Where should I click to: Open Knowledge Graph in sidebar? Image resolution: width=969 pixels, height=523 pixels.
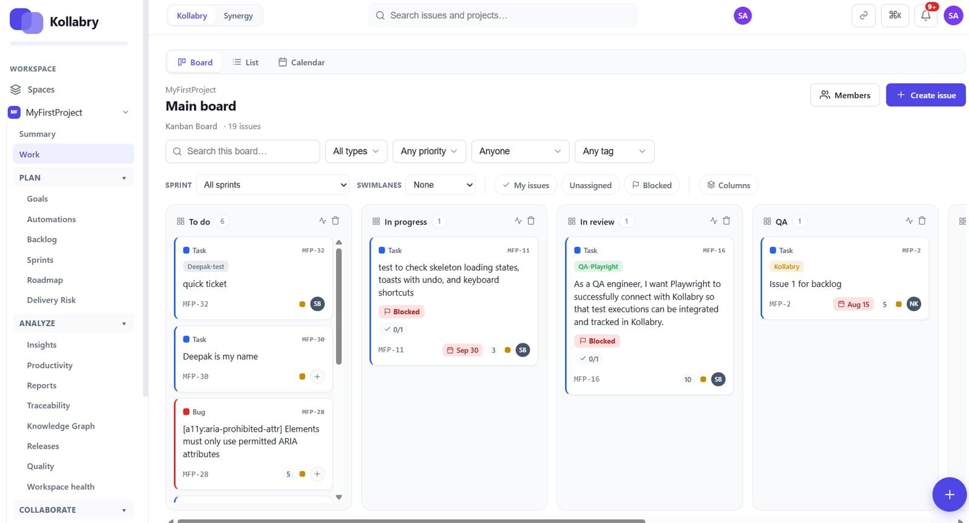pyautogui.click(x=61, y=426)
